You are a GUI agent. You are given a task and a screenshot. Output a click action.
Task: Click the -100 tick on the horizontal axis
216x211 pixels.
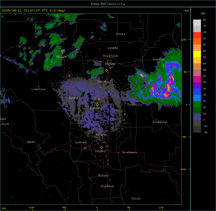coord(31,207)
